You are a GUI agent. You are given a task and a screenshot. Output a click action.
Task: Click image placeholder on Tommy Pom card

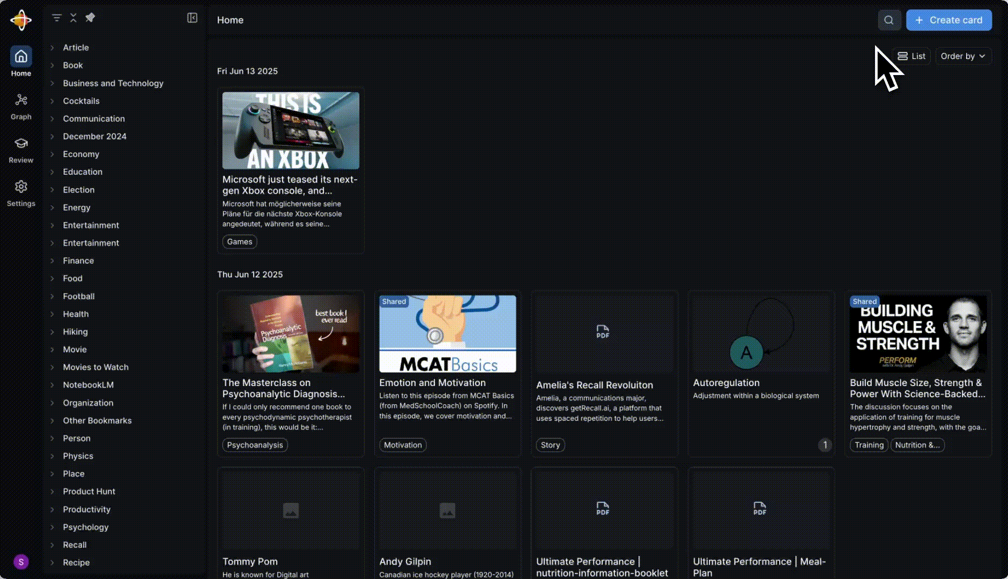tap(291, 510)
